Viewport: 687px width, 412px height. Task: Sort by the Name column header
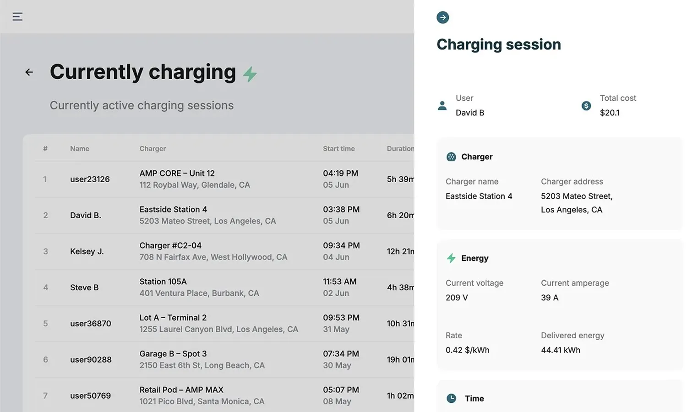80,149
